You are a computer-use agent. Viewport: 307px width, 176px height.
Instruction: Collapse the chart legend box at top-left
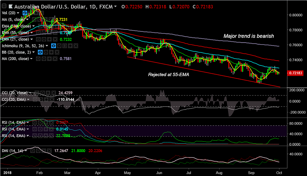pyautogui.click(x=4, y=6)
